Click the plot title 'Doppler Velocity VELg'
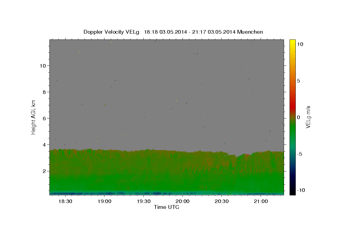 pyautogui.click(x=112, y=32)
